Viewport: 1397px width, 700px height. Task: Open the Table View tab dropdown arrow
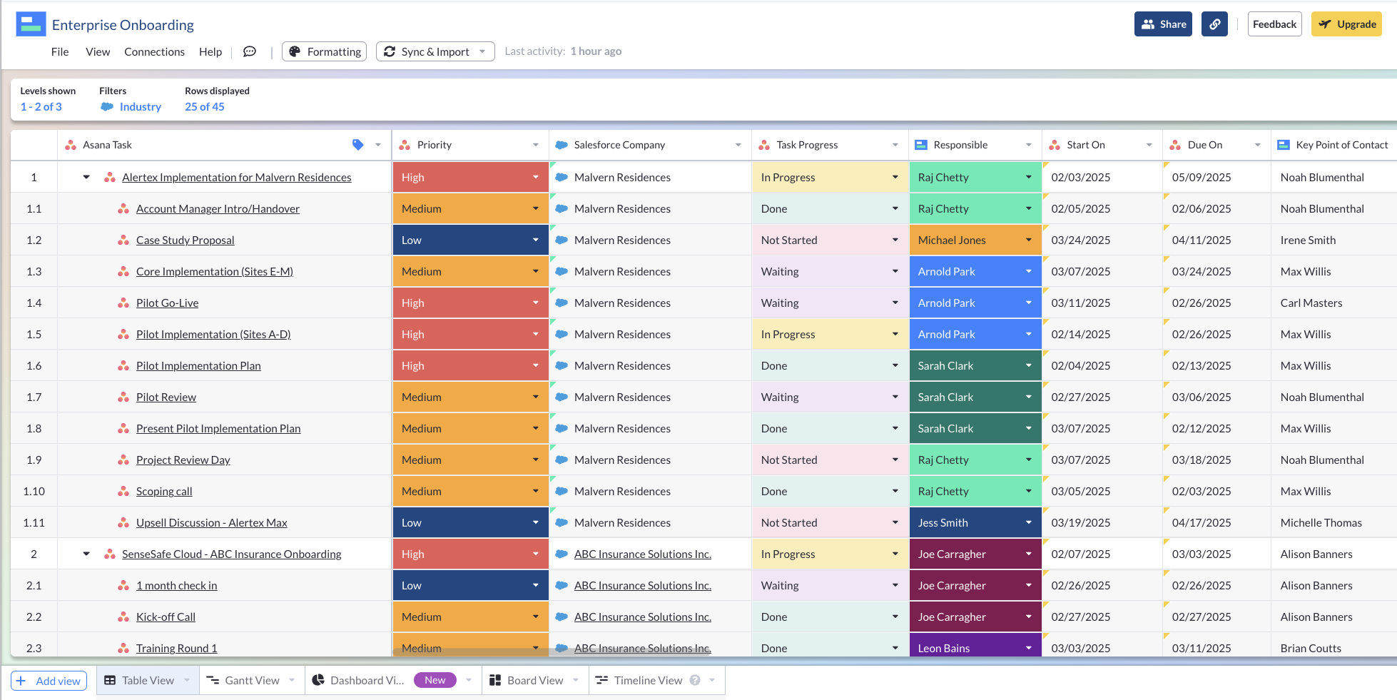coord(187,681)
